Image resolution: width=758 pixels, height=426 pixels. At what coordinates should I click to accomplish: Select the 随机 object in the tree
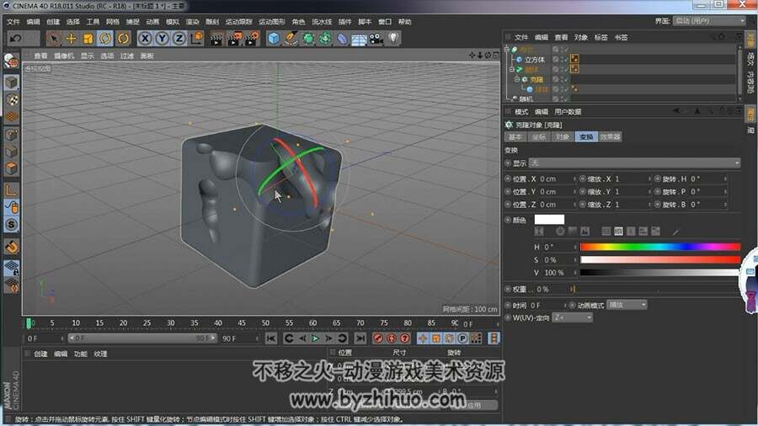click(526, 99)
